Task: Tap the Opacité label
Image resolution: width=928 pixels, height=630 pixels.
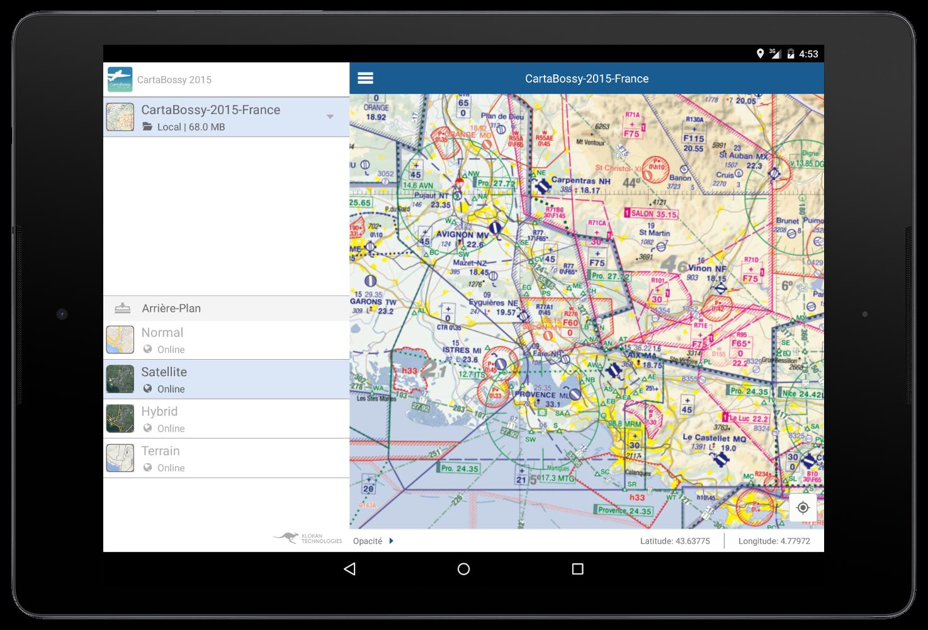Action: 368,541
